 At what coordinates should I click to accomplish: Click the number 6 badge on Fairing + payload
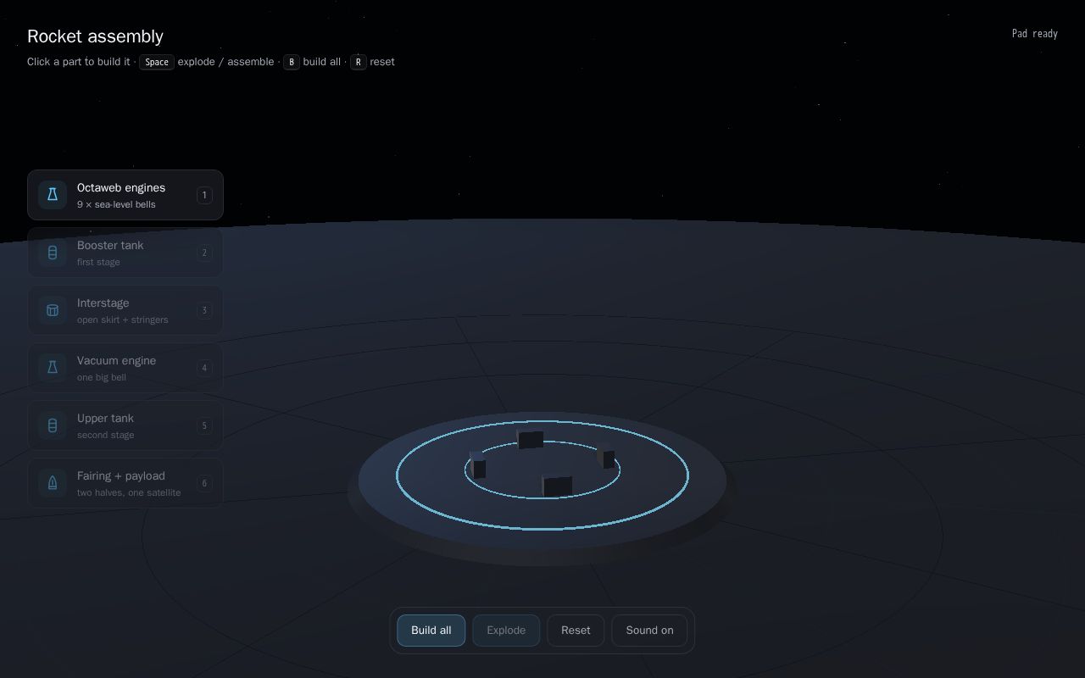click(204, 483)
